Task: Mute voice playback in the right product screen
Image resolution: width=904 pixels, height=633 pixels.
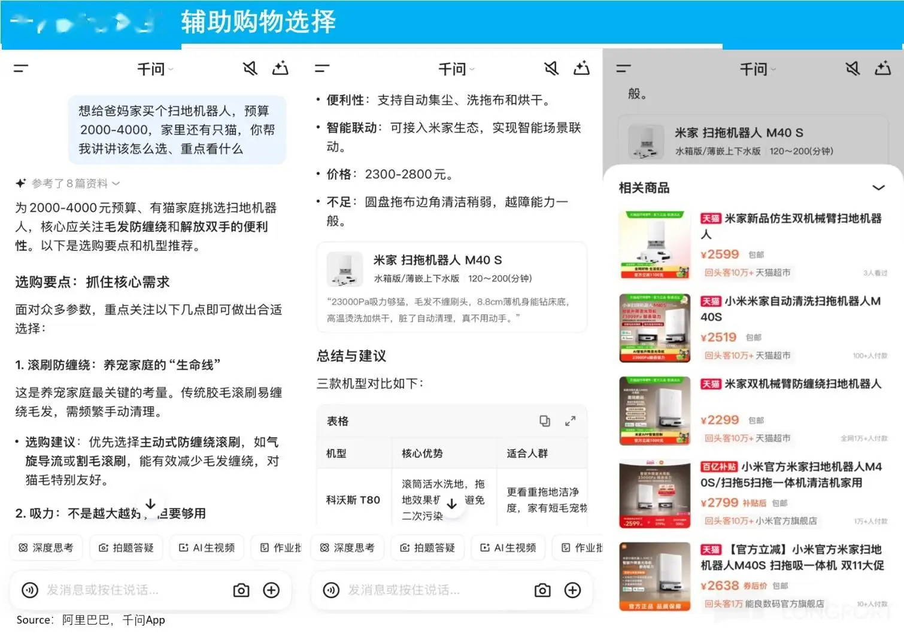Action: click(853, 69)
